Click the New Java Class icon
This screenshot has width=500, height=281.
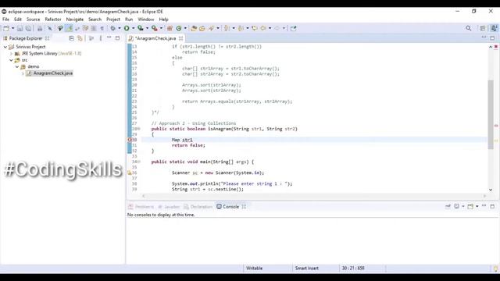(179, 28)
